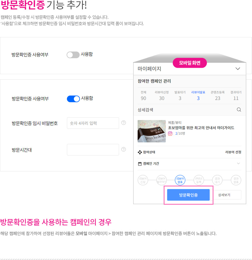Open the campaign book thumbnail image
Viewport: 252px width, 260px height.
pyautogui.click(x=151, y=131)
